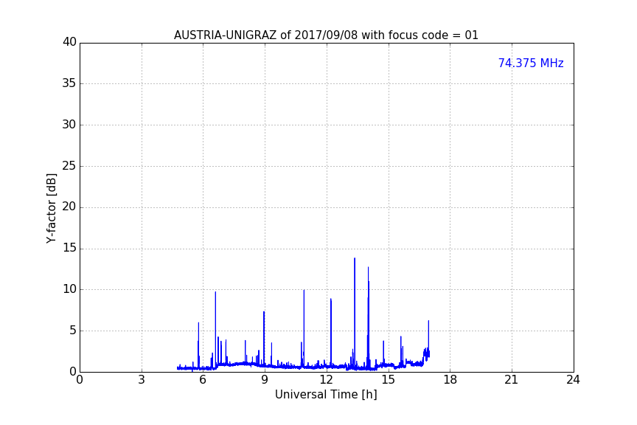
Task: Click the y-axis tick label '40'
Action: click(x=69, y=42)
